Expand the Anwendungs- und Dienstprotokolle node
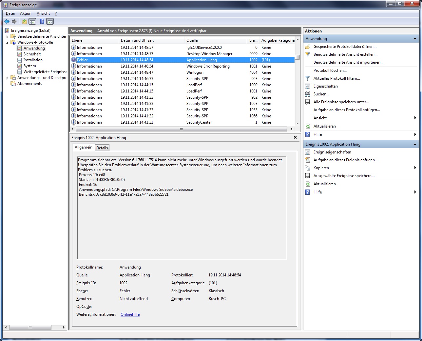The width and height of the screenshot is (422, 341). tap(7, 78)
